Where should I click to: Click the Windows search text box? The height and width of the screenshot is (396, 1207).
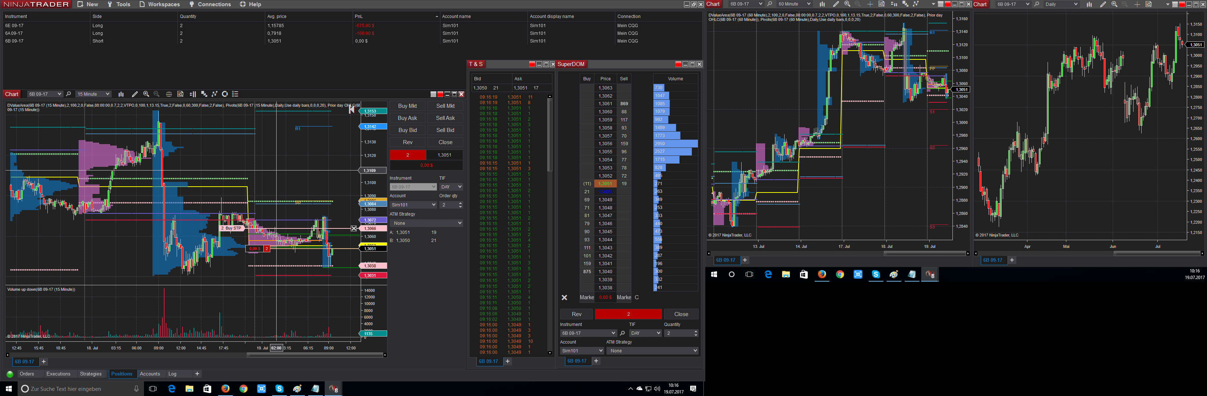click(x=80, y=389)
